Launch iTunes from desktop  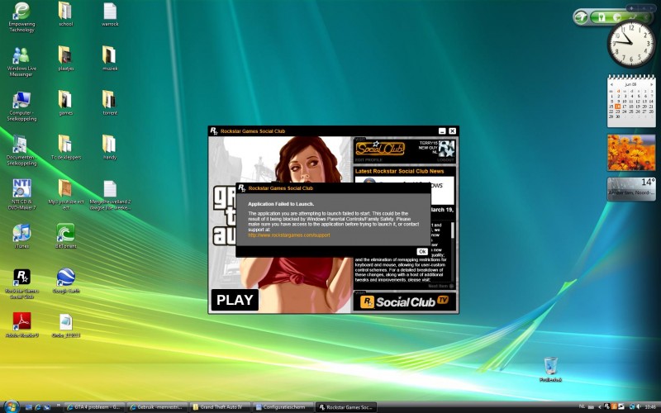coord(21,236)
